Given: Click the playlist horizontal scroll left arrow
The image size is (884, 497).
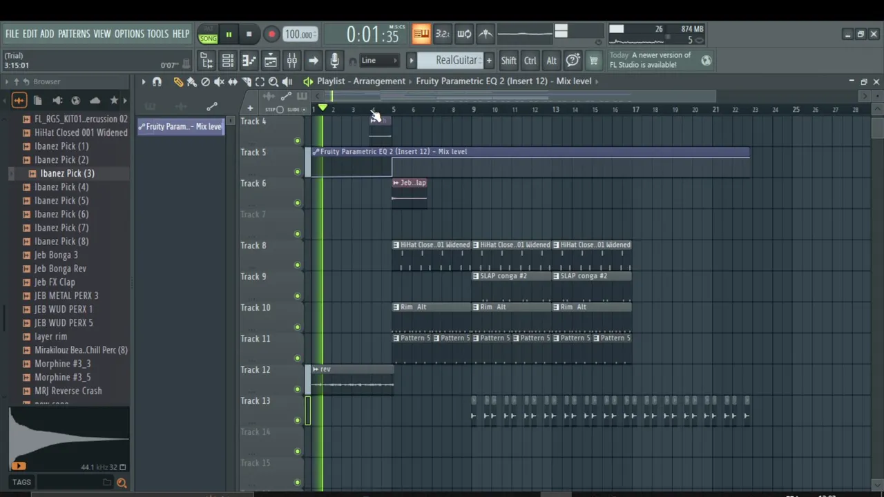Looking at the screenshot, I should coord(318,96).
